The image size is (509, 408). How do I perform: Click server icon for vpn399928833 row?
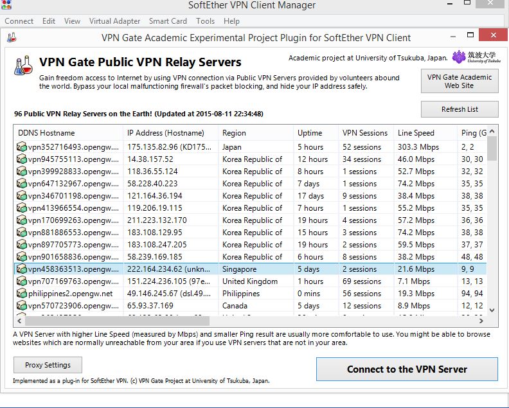point(21,172)
